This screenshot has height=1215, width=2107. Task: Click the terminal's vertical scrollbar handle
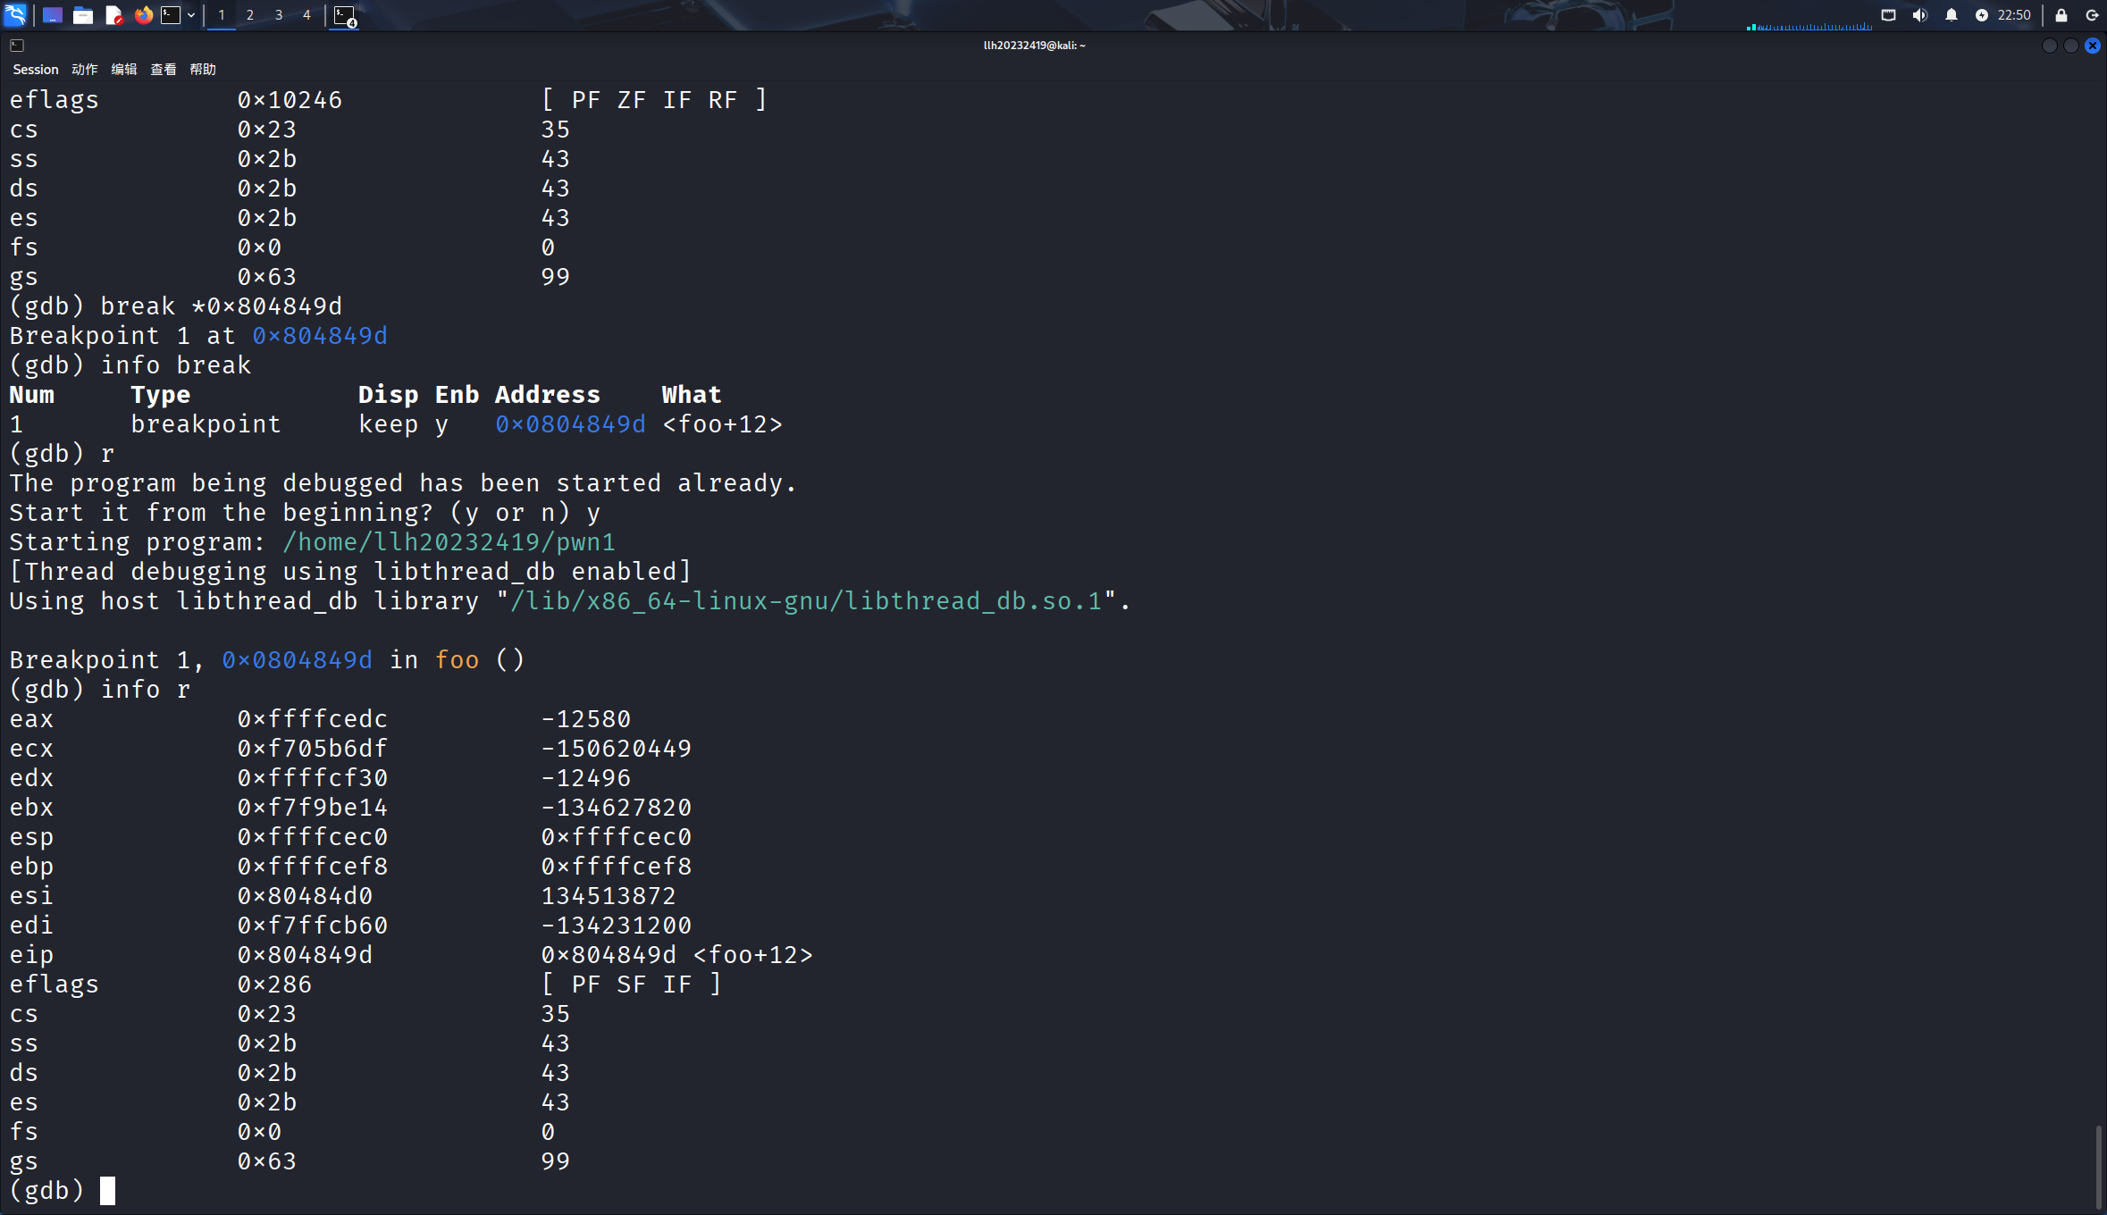click(x=2098, y=1166)
